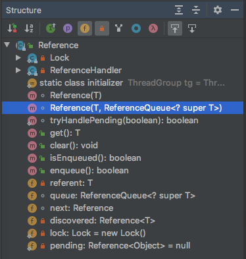Viewport: 246px width, 259px height.
Task: Click the Structure panel title
Action: pos(24,11)
